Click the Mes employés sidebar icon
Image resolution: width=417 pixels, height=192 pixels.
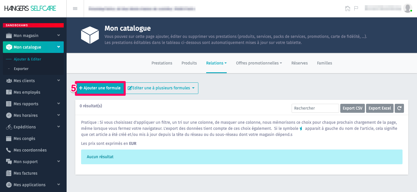pyautogui.click(x=9, y=92)
